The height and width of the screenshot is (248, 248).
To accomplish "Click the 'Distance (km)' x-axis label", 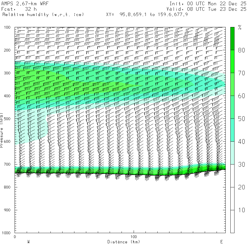I will [123, 242].
